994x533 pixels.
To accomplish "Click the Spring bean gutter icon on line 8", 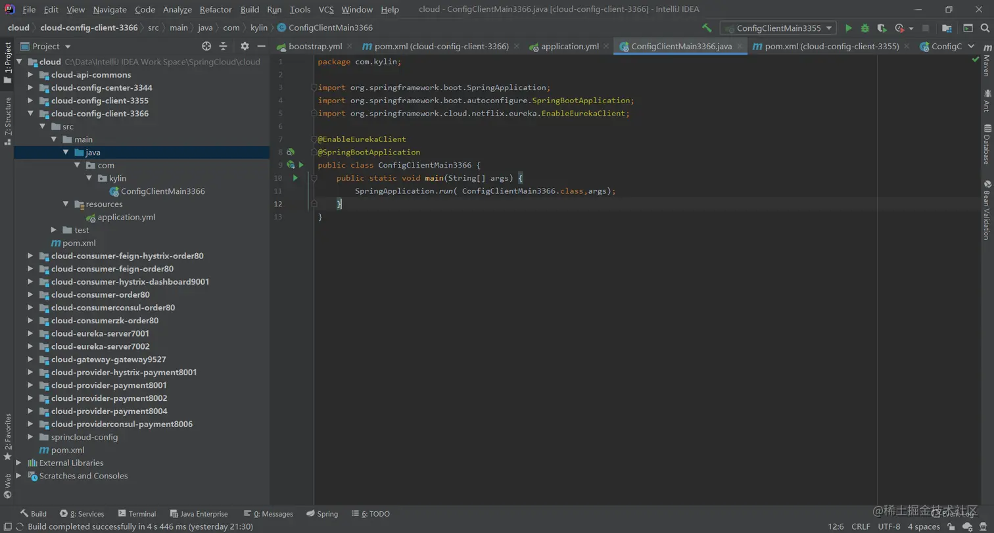I will (x=290, y=152).
